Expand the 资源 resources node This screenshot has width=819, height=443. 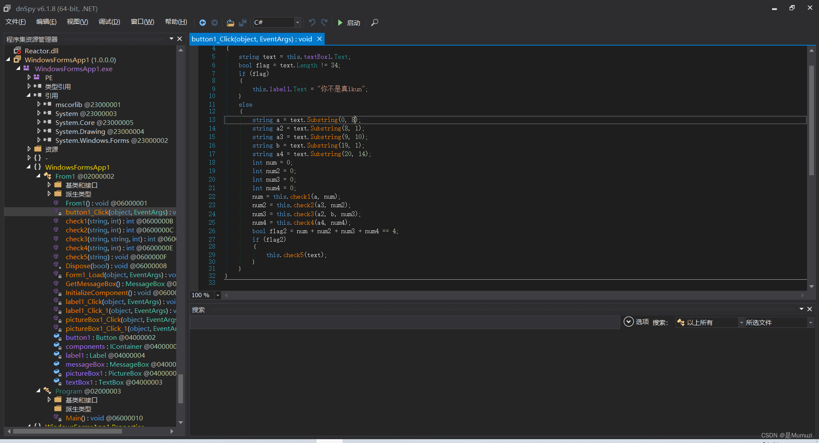pos(29,149)
